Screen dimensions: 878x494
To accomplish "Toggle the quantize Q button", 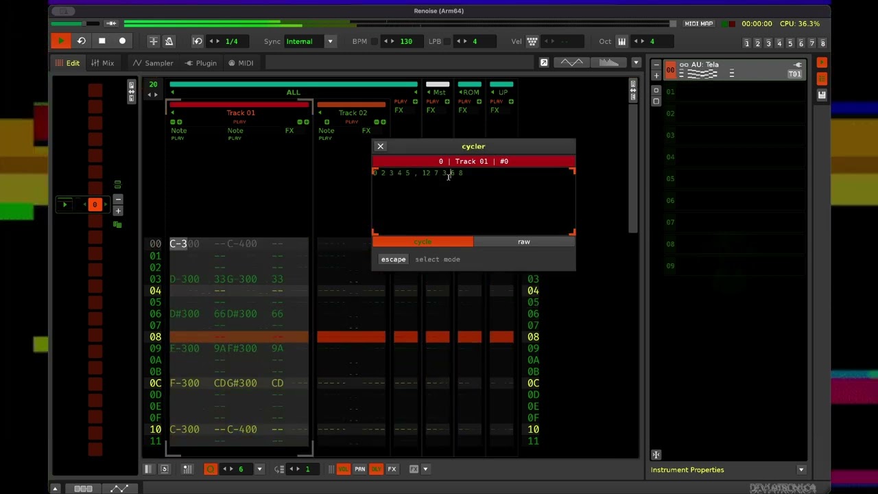I will click(211, 469).
